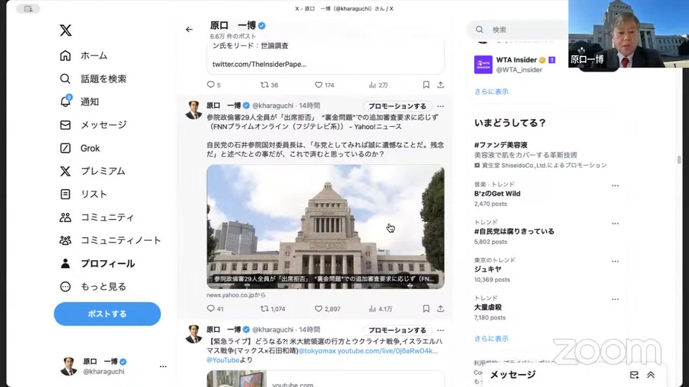
Task: Open もっと見る (More) menu
Action: point(93,287)
